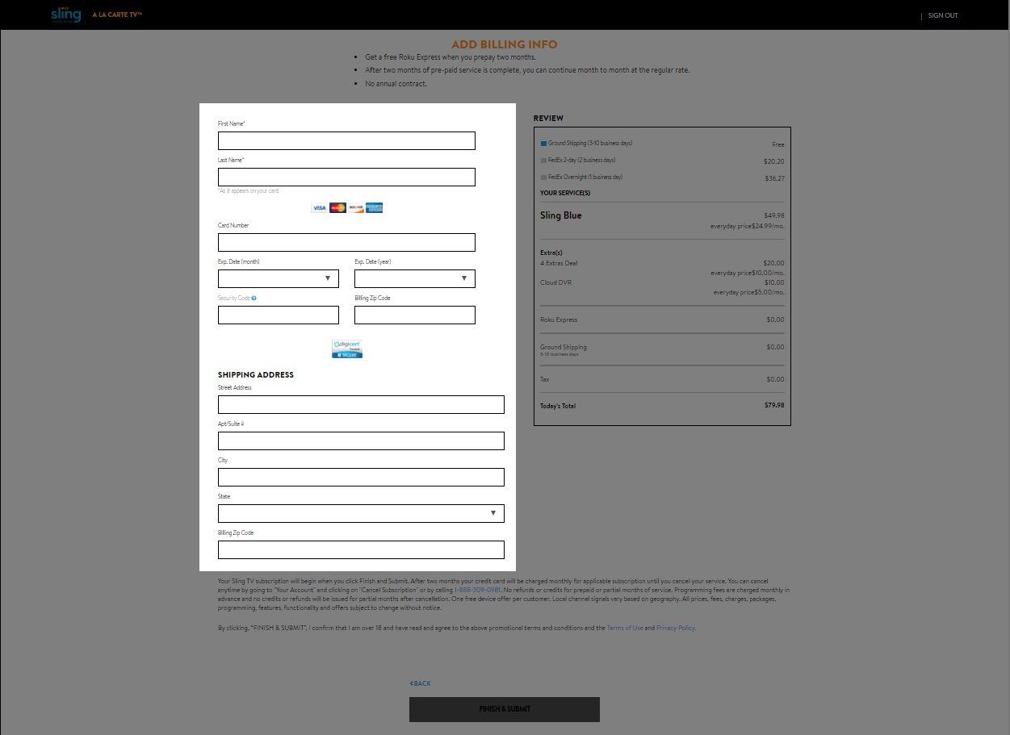Click the Mastercard card icon
1010x735 pixels.
coord(337,208)
